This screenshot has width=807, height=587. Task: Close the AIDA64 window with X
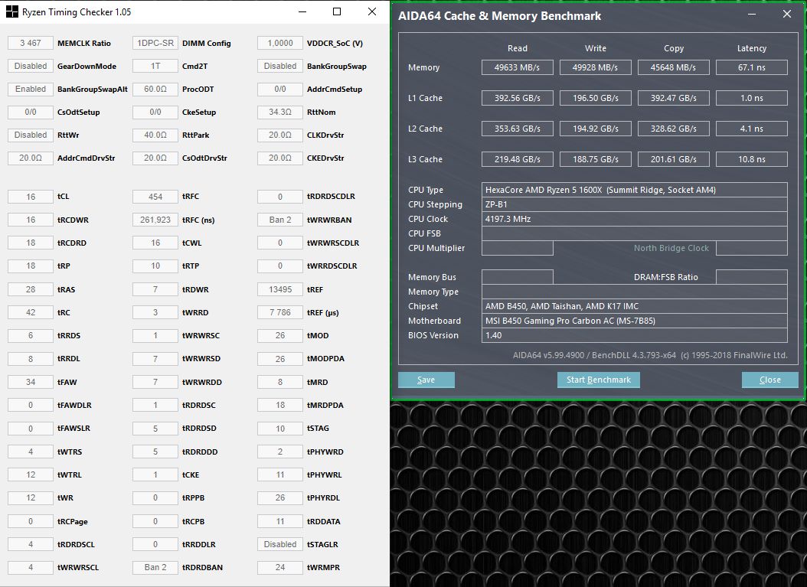[x=787, y=14]
